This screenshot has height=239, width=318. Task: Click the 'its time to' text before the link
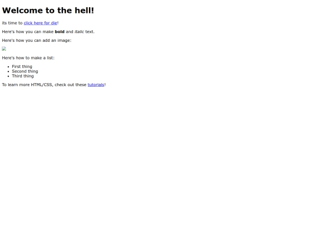click(12, 23)
